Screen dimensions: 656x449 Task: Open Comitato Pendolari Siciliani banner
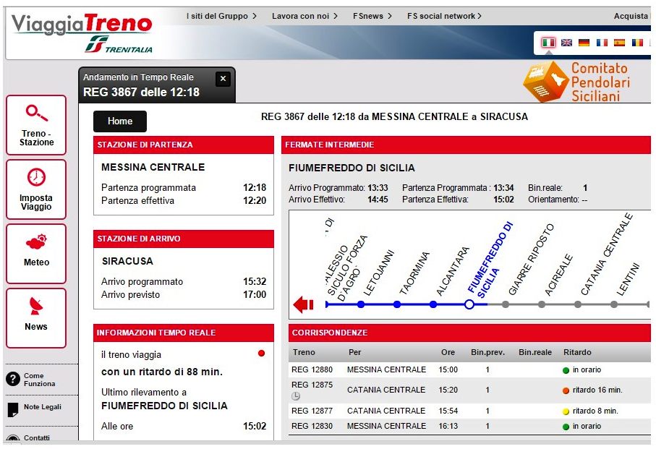[576, 82]
